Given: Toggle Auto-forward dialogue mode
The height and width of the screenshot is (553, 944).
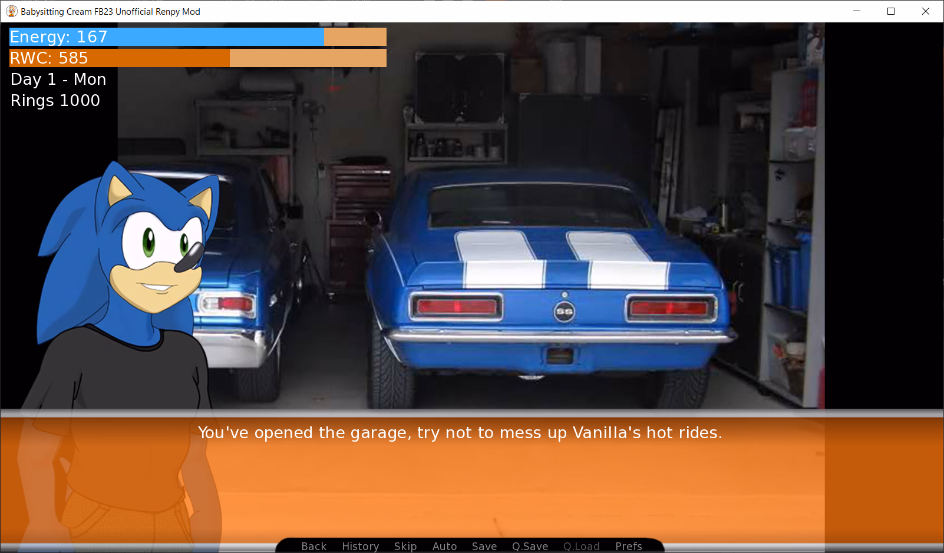Looking at the screenshot, I should click(x=444, y=546).
